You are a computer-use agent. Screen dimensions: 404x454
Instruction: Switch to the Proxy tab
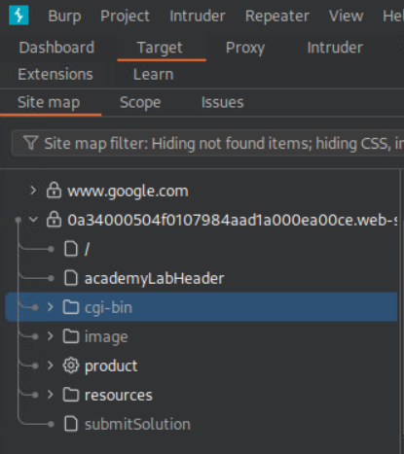pos(245,48)
